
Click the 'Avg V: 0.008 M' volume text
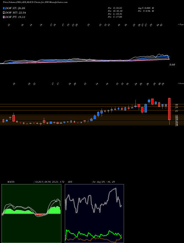coord(146,8)
